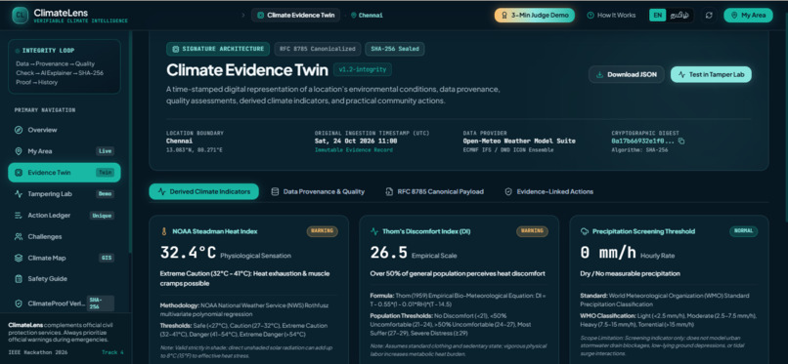Viewport: 788px width, 364px height.
Task: Click the Safety Guide clipboard icon
Action: 19,279
